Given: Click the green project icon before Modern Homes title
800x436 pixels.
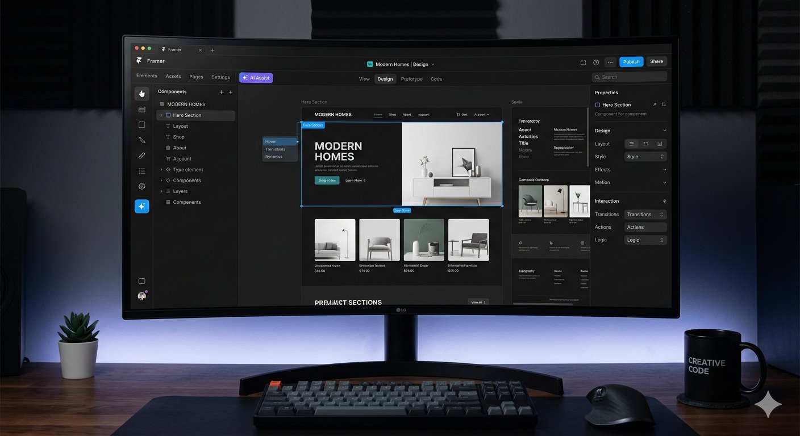Looking at the screenshot, I should (370, 65).
